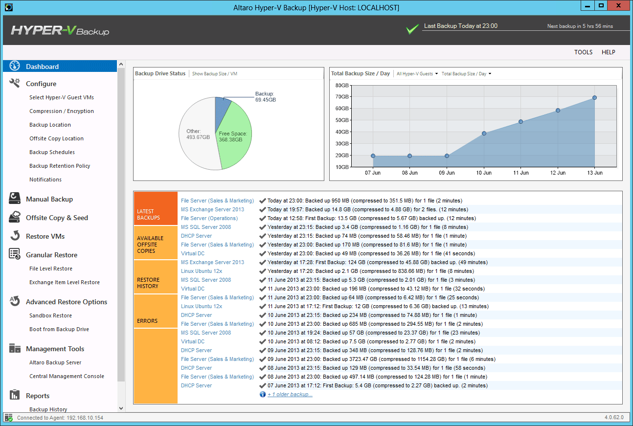Open Altaro Backup Server

55,362
